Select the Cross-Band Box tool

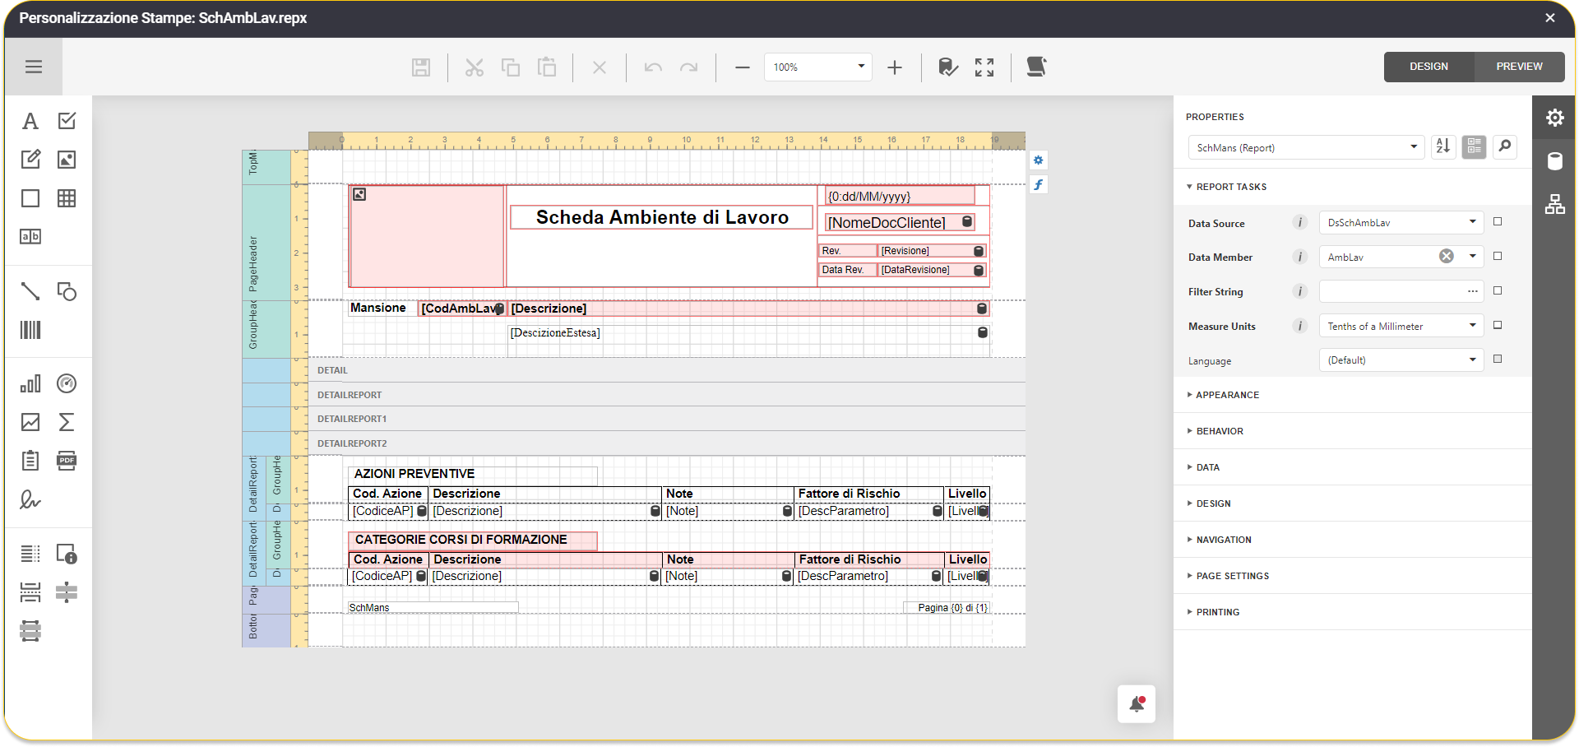click(30, 631)
